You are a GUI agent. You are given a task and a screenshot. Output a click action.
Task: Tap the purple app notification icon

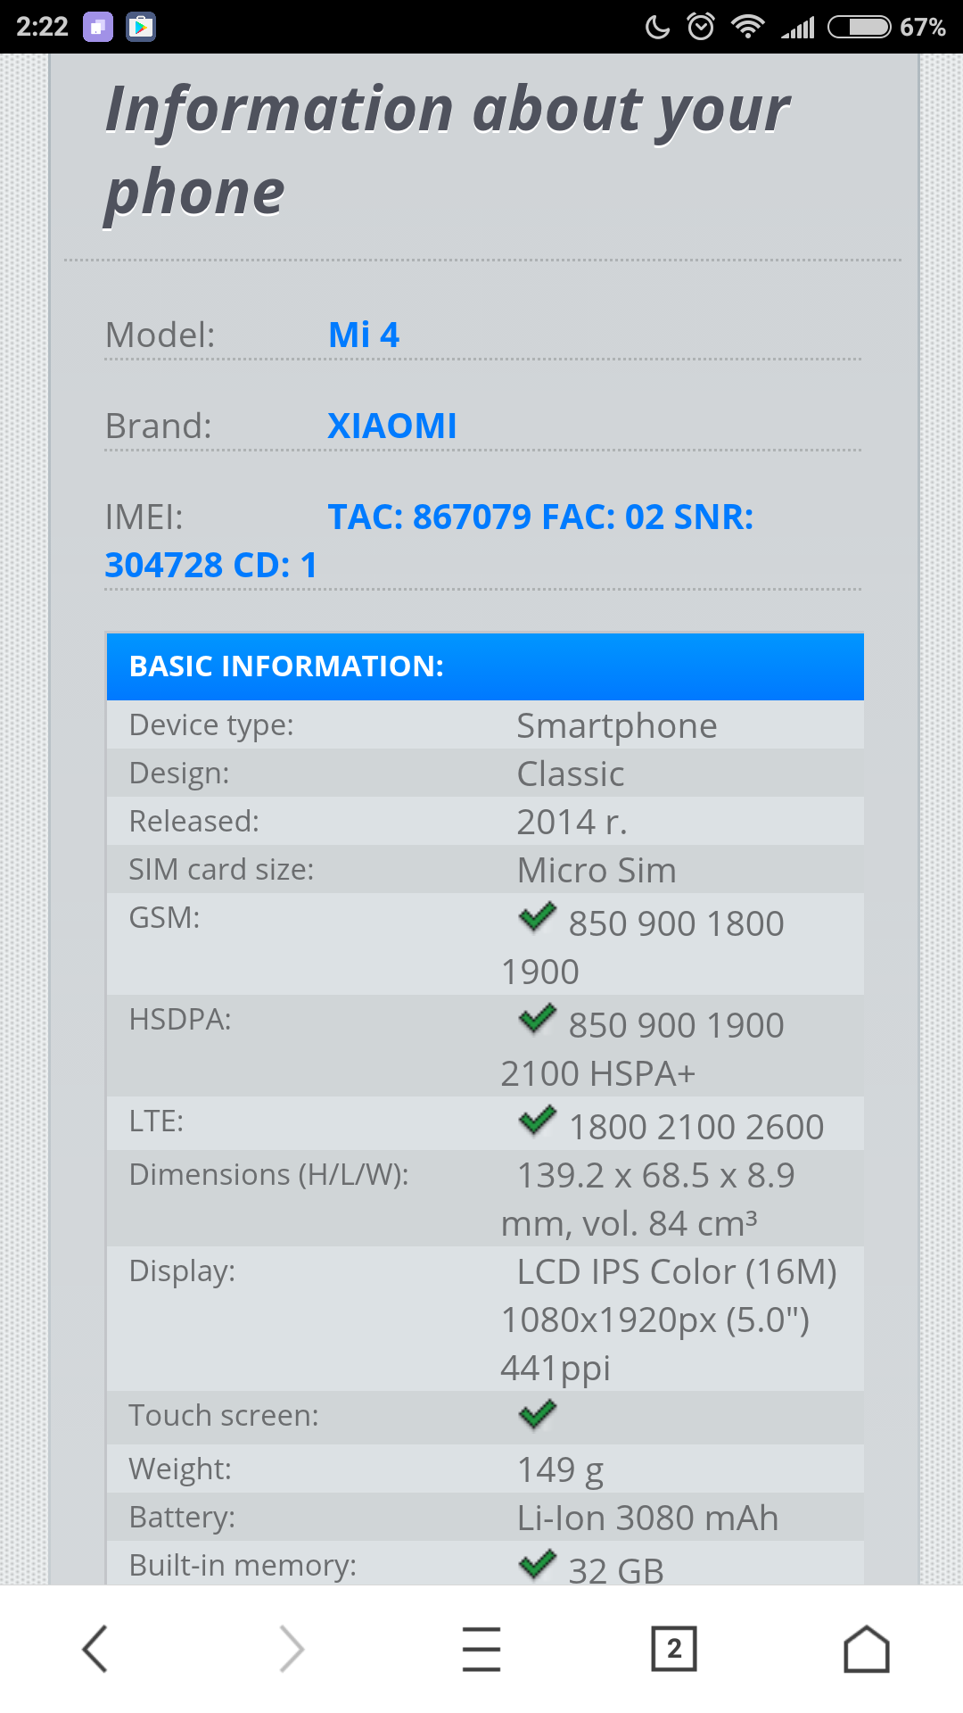point(98,27)
